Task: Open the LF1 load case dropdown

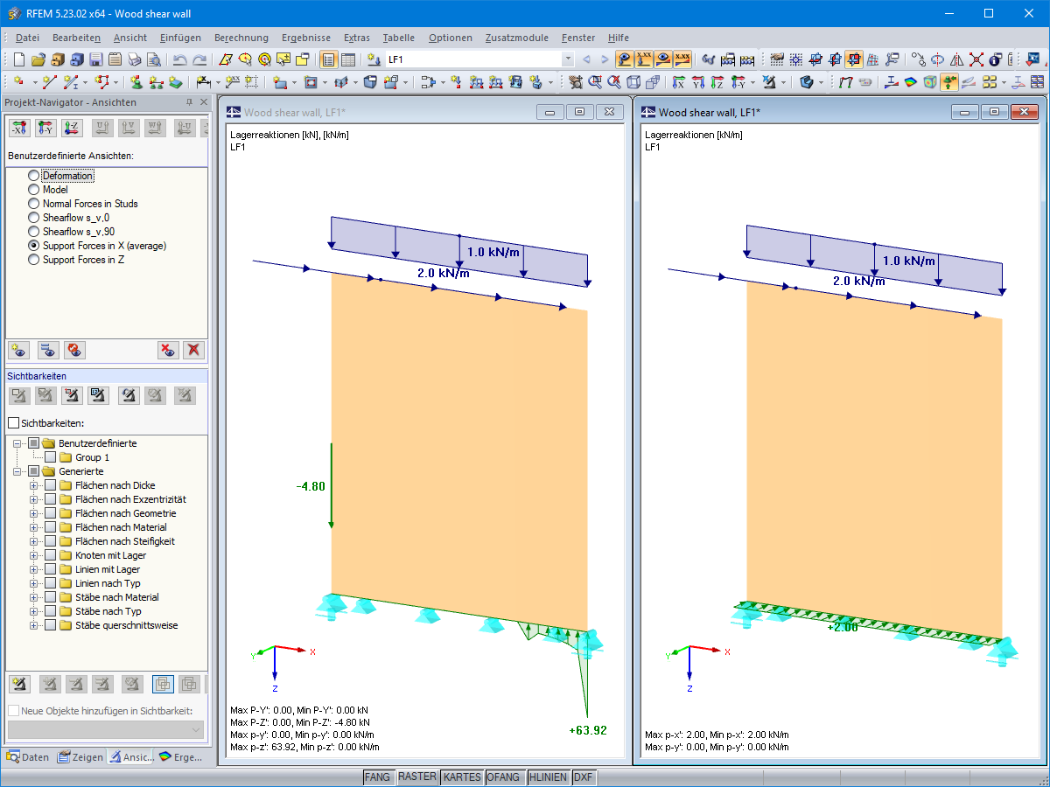Action: coord(568,59)
